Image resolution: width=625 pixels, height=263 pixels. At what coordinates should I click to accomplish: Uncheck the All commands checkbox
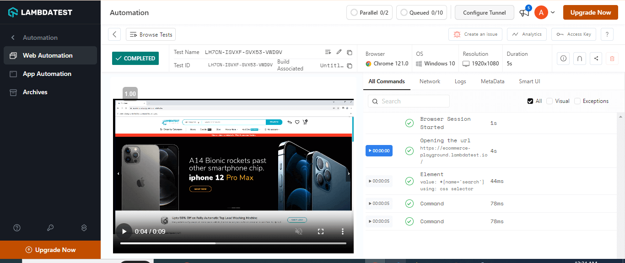(530, 101)
